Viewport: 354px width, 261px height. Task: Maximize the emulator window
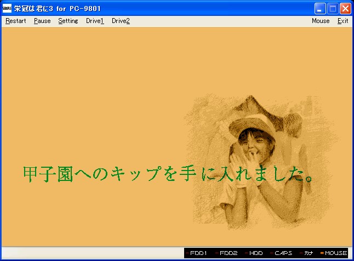pyautogui.click(x=333, y=9)
